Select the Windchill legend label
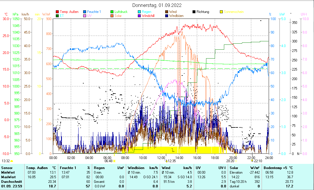The image size is (314, 190). pyautogui.click(x=149, y=16)
